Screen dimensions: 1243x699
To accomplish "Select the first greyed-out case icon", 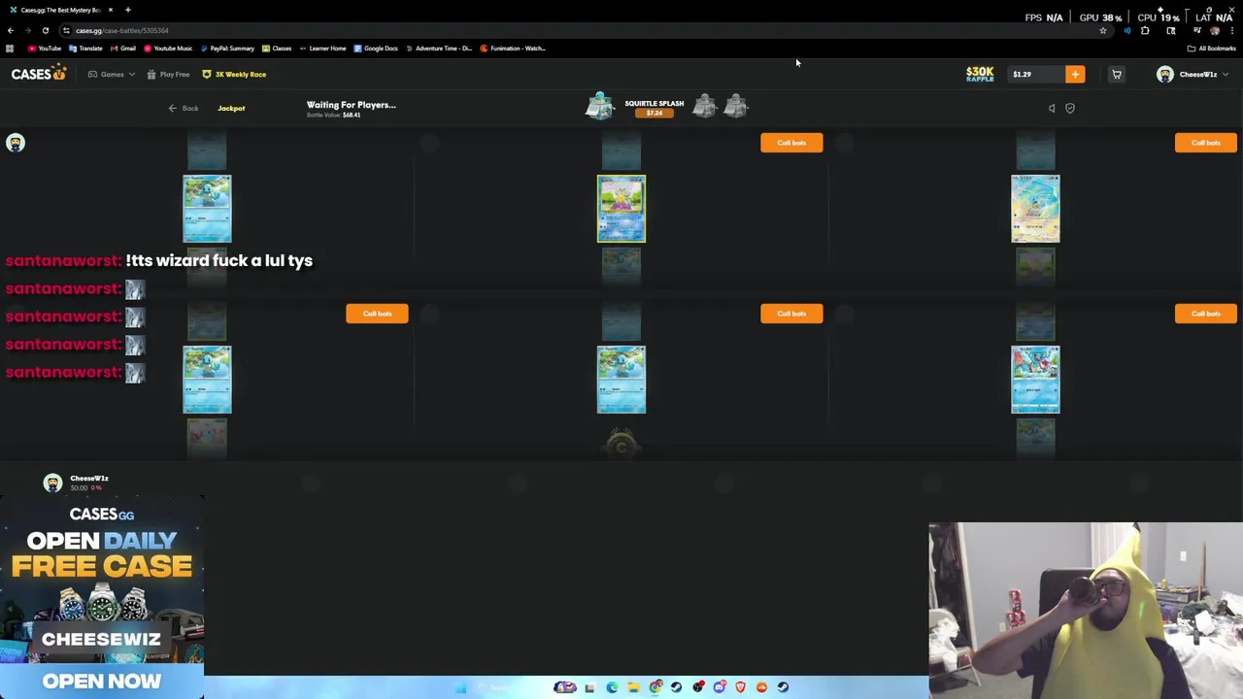I will [x=704, y=105].
